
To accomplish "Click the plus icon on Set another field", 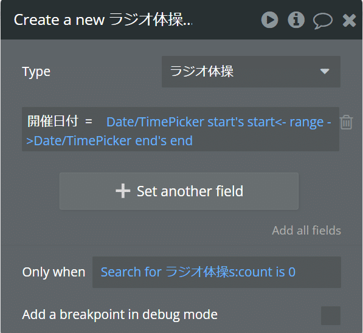I will coord(123,191).
